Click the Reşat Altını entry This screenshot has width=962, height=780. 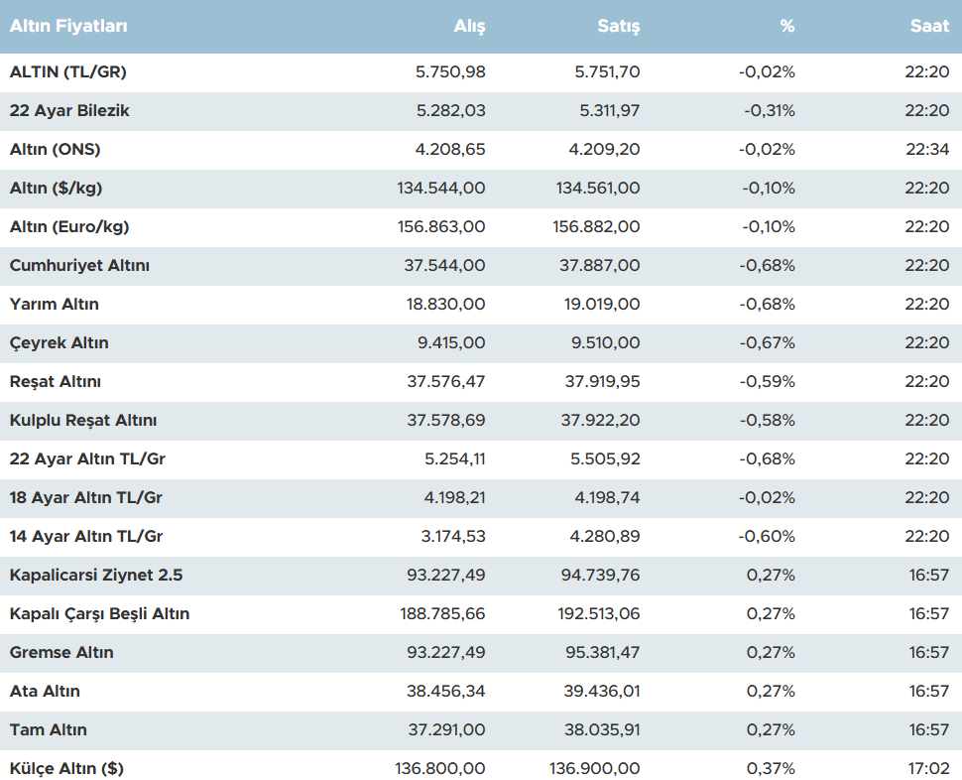(x=56, y=382)
